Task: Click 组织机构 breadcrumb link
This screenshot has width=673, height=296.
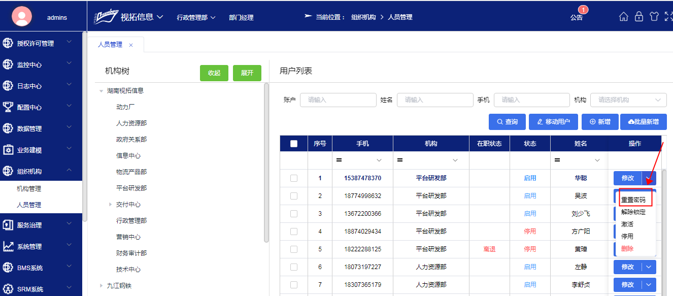Action: pos(363,17)
